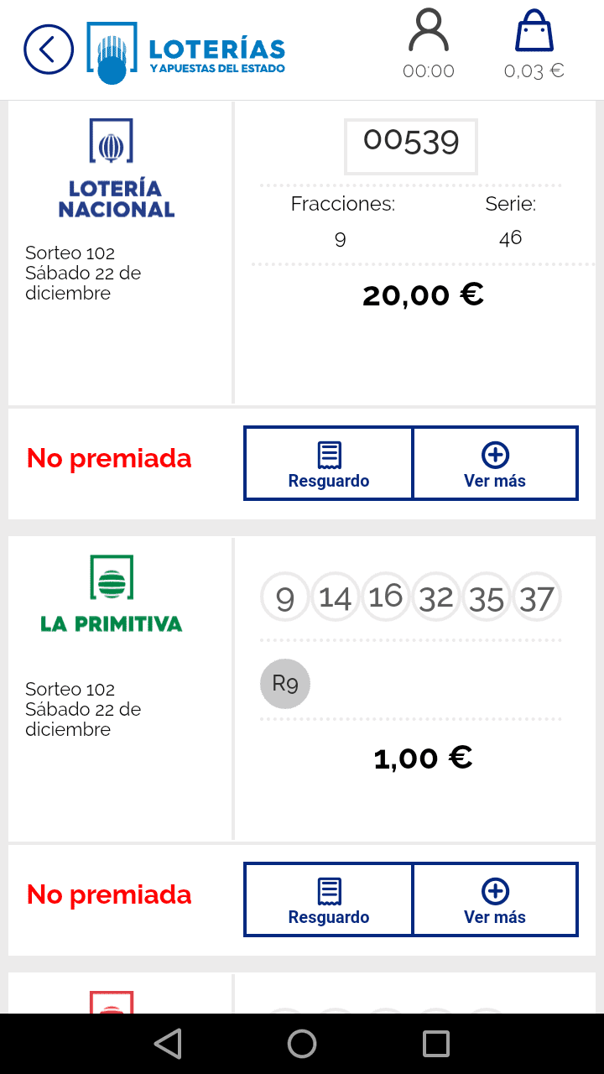Tap the Primitiva ball number 16
This screenshot has height=1074, width=604.
point(386,597)
